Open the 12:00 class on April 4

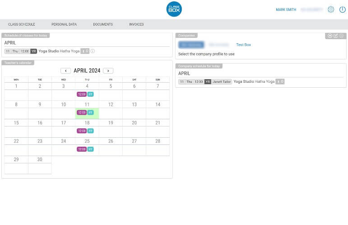82,94
